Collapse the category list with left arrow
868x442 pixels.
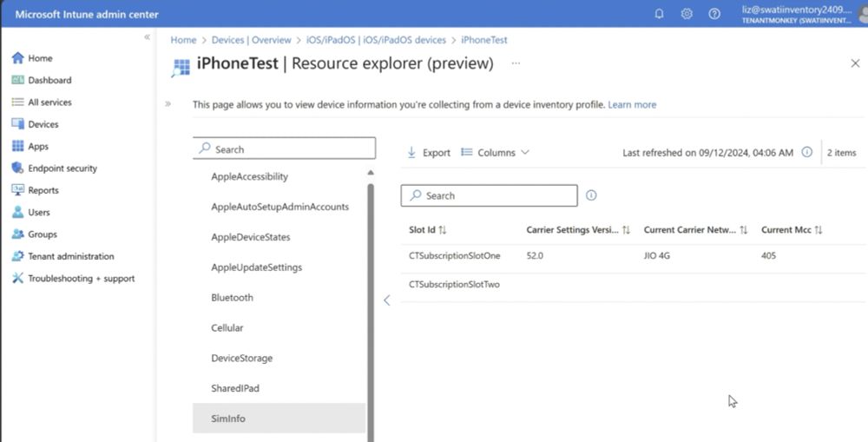pos(387,300)
